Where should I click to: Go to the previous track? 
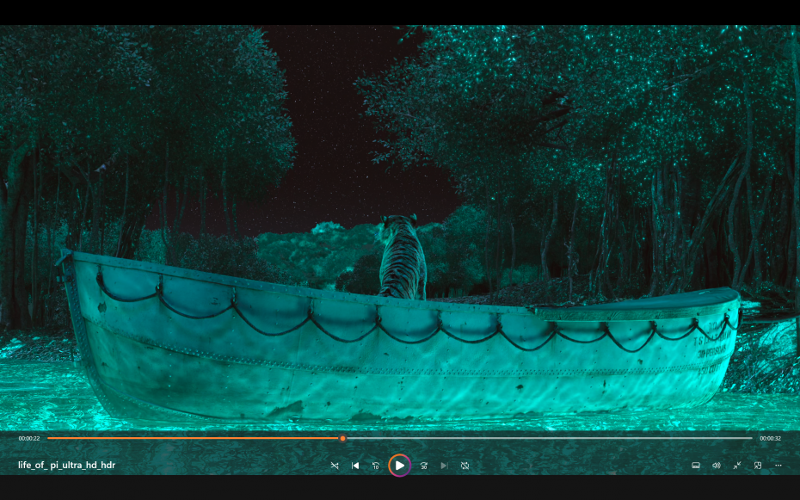click(x=355, y=466)
